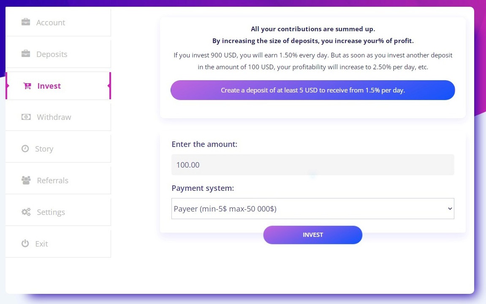The image size is (486, 304).
Task: Select the Exit menu label
Action: [42, 244]
